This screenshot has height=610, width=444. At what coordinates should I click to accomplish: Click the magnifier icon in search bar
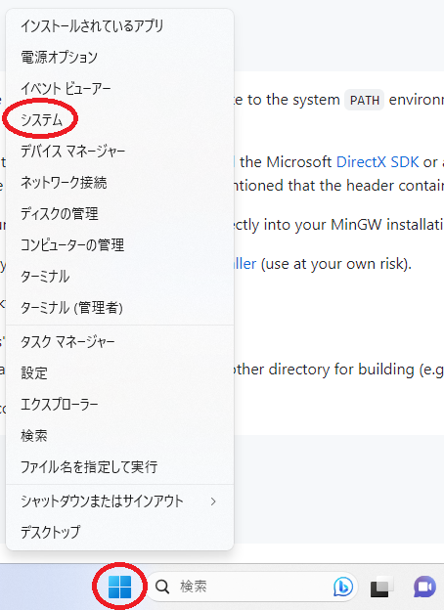point(162,587)
